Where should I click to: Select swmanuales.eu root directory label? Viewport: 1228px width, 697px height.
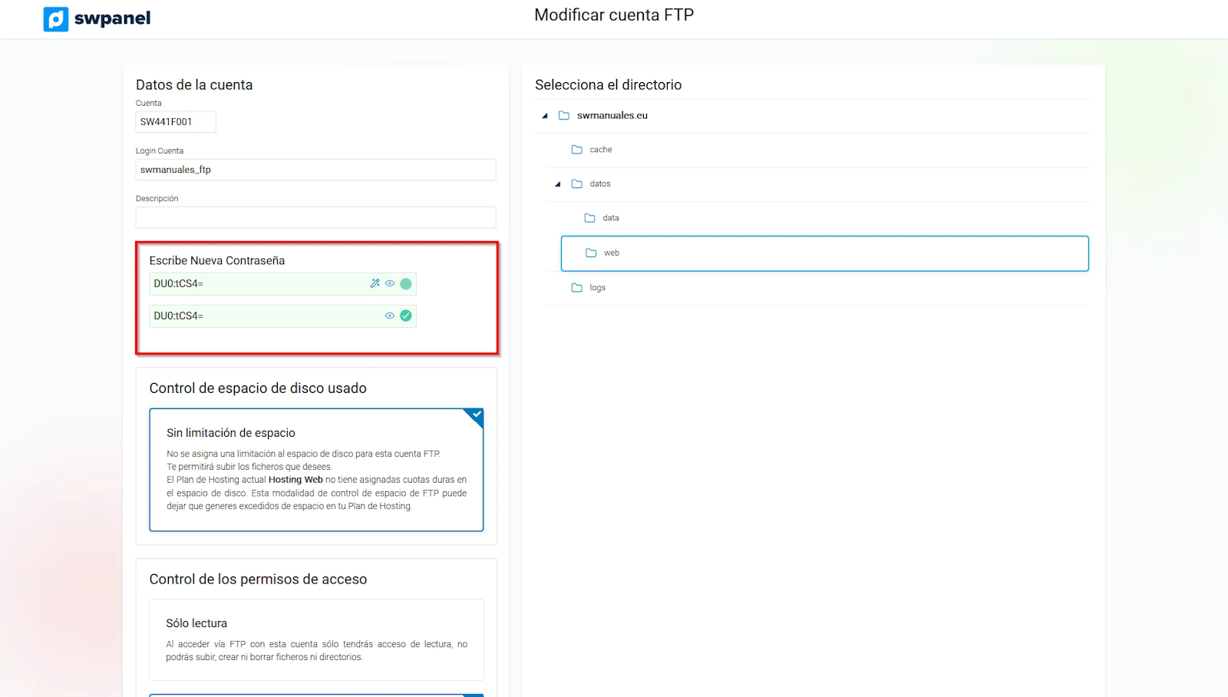[x=612, y=116]
